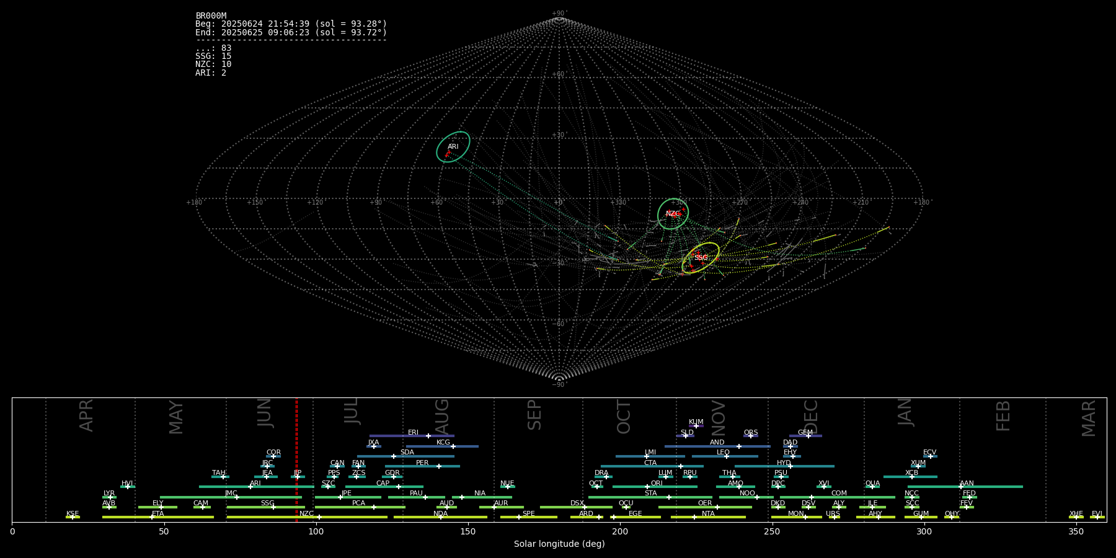Click the '+210' longitude grid label
1116x558 pixels.
(861, 203)
